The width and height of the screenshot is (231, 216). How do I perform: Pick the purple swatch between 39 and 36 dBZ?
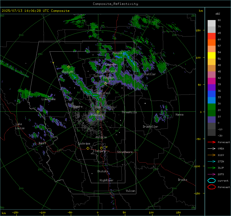tap(211, 88)
